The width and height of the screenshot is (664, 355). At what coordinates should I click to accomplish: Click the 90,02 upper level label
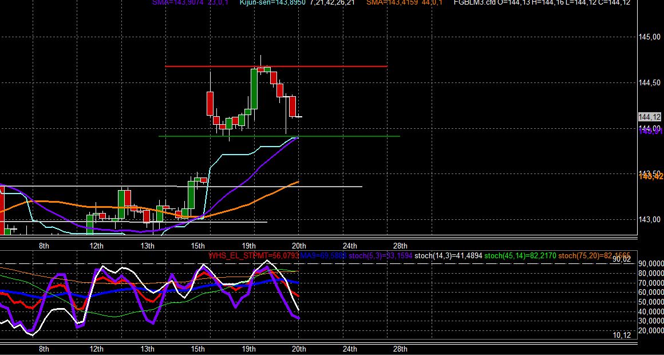(x=621, y=259)
